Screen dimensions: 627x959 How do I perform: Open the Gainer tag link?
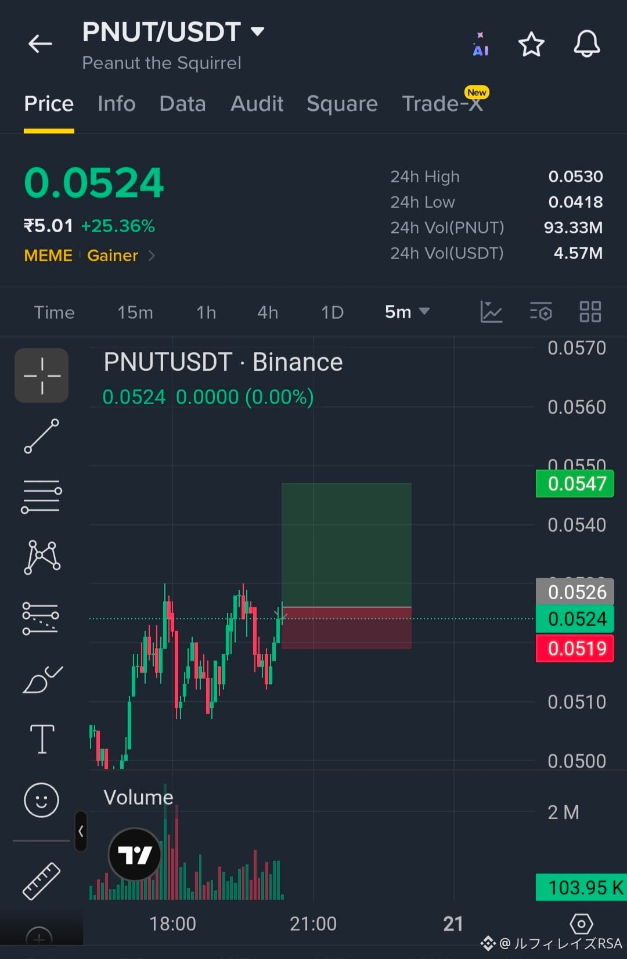point(113,255)
